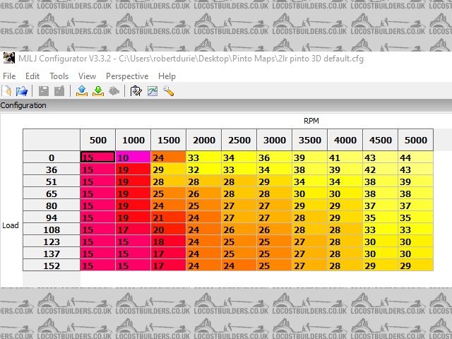The width and height of the screenshot is (452, 339).
Task: Click the green down-arrow download icon
Action: 97,91
